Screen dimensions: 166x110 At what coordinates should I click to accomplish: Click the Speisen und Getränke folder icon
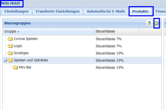point(10,60)
